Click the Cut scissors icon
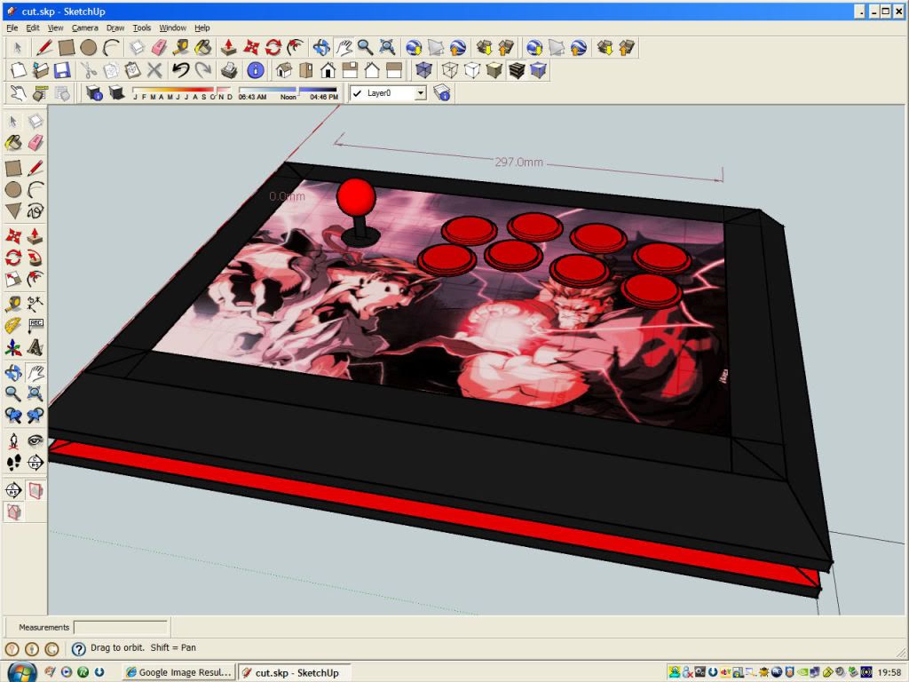This screenshot has height=682, width=909. click(x=88, y=70)
